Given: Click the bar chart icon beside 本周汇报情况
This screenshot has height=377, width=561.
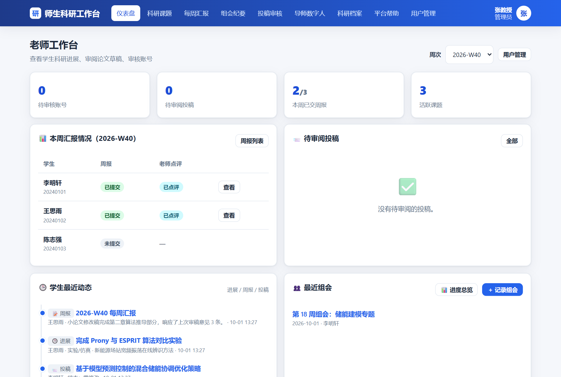Looking at the screenshot, I should point(43,139).
